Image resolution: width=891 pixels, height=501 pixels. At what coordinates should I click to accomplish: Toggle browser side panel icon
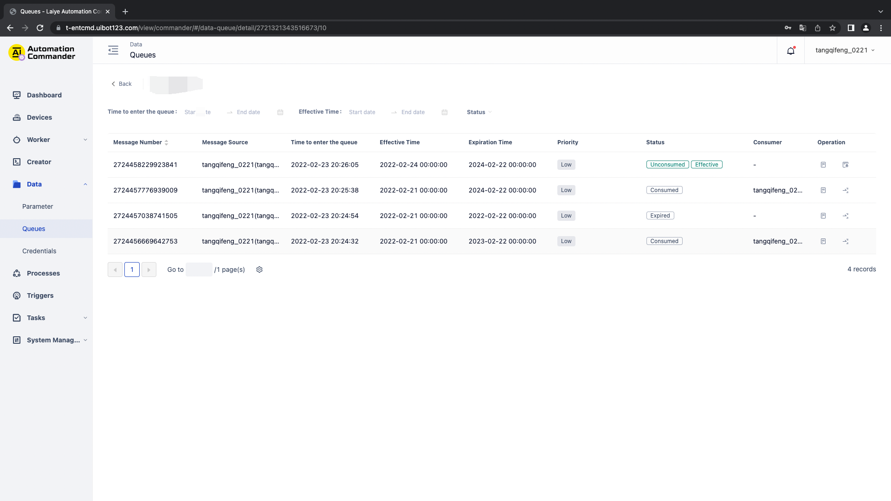tap(851, 28)
